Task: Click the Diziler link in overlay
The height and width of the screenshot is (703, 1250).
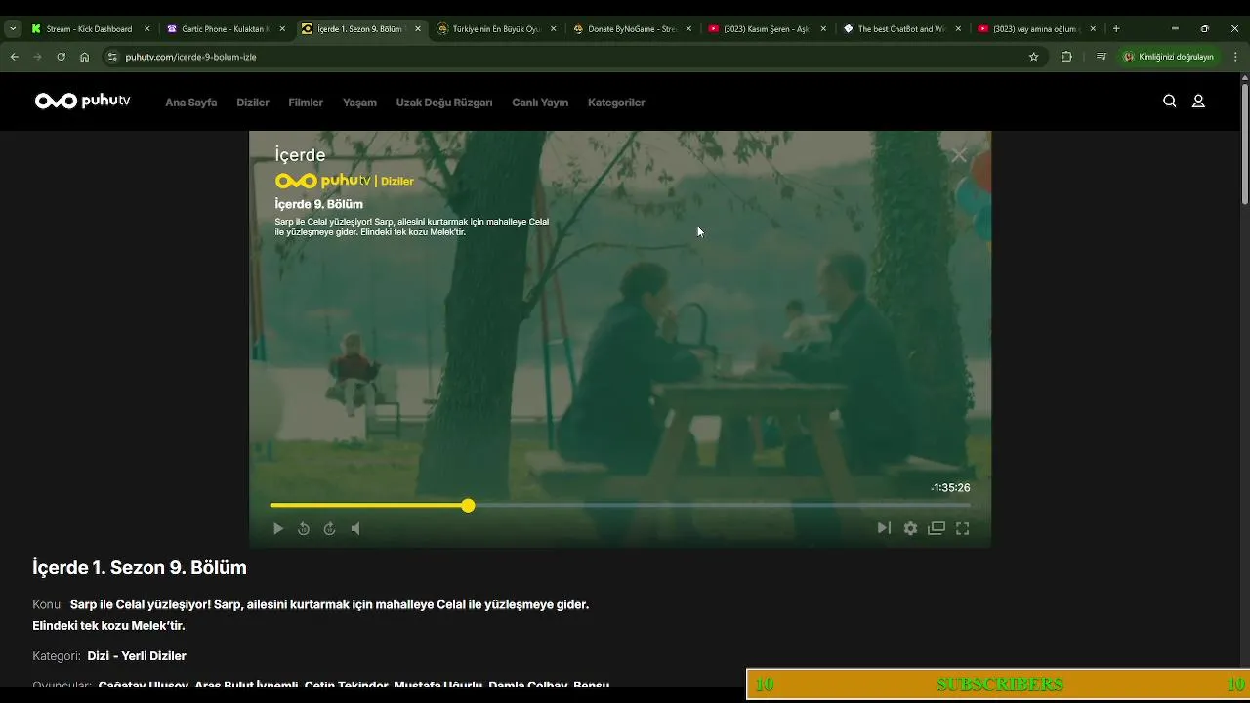Action: (x=397, y=182)
